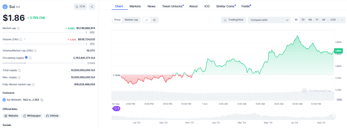347x128 pixels.
Task: Select 1M time range
Action: click(x=310, y=20)
